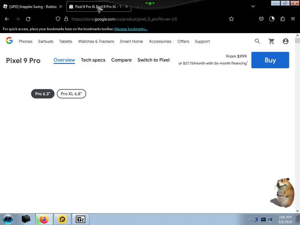This screenshot has width=300, height=225.
Task: Select the Pro XL 6.8" size option
Action: pyautogui.click(x=71, y=94)
